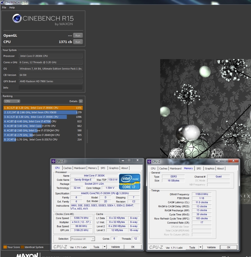Click the Intel Core i7 inside logo
251x257 pixels.
130,182
